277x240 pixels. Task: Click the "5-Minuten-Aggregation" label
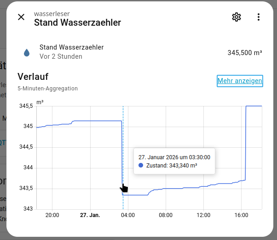pos(48,89)
